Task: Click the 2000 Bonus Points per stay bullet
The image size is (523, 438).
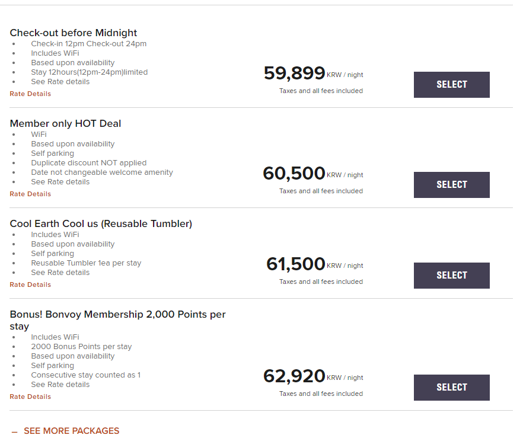Action: (x=81, y=347)
